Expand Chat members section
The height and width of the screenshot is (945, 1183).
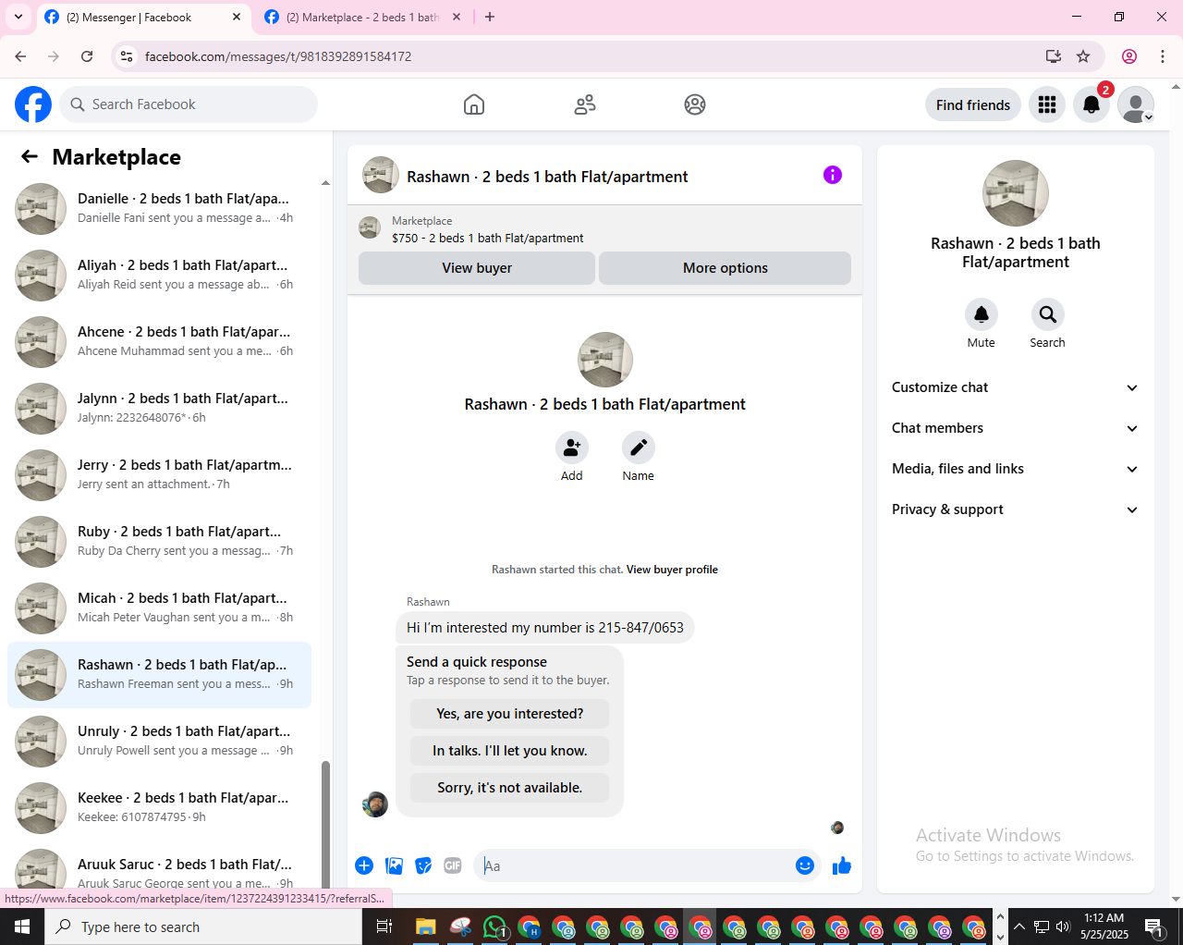point(1015,428)
